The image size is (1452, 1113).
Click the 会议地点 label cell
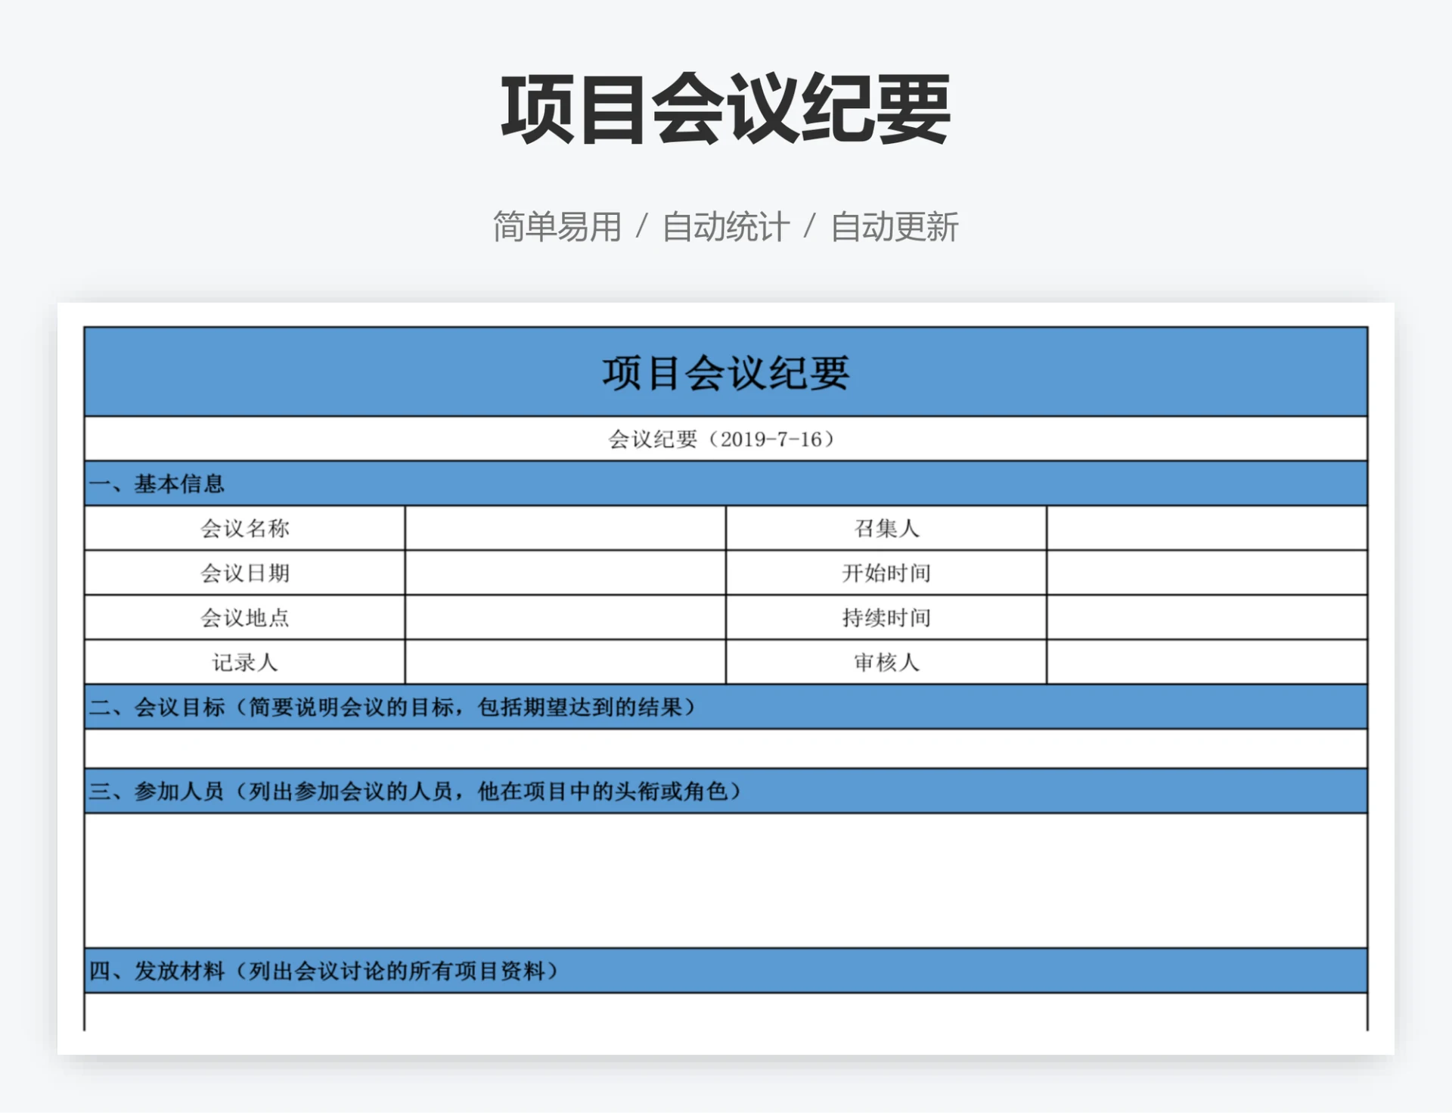click(244, 617)
